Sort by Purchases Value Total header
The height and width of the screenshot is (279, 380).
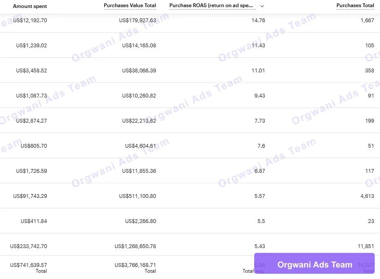tap(130, 5)
